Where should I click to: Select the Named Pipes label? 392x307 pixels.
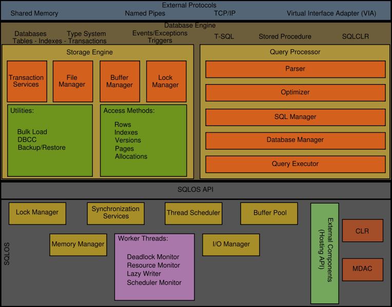click(145, 13)
